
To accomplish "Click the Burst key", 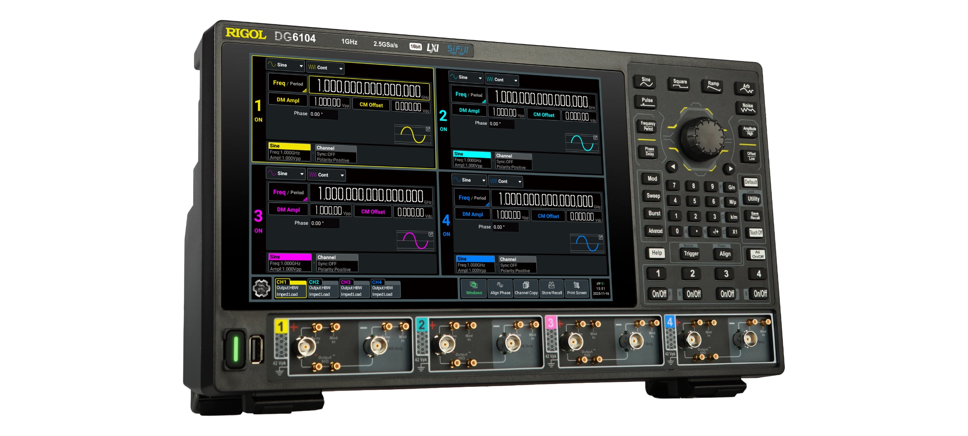I will (654, 213).
